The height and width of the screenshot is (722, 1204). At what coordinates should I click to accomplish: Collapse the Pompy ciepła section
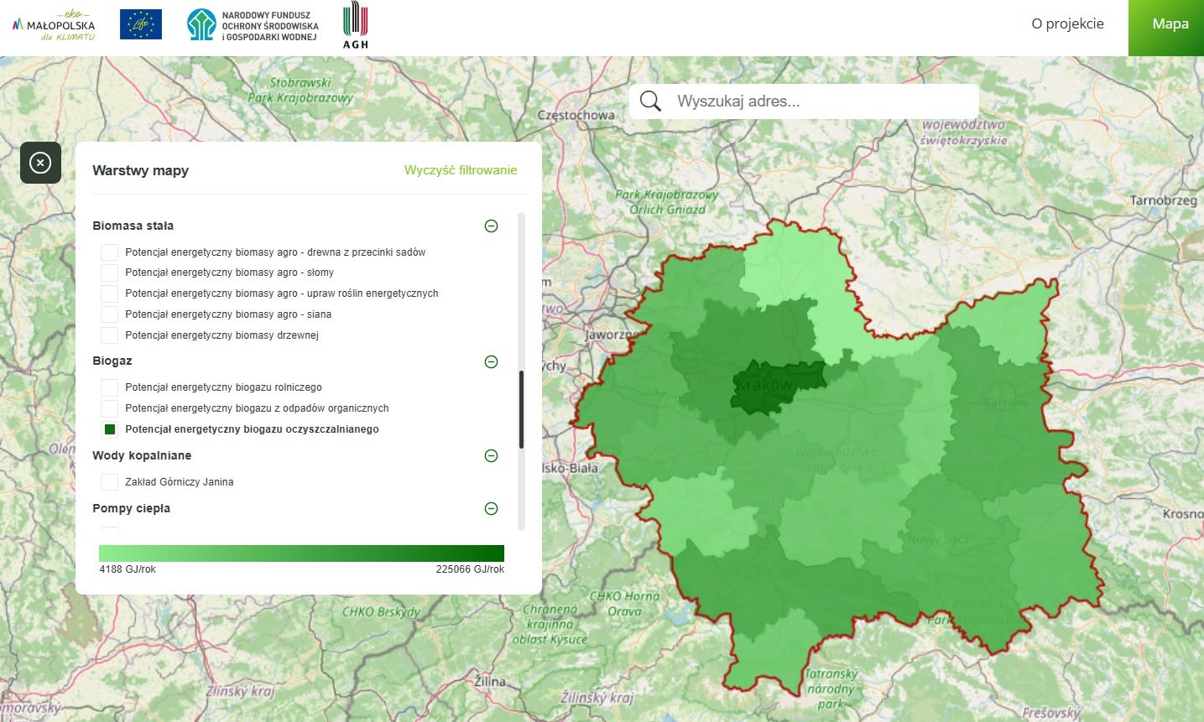tap(492, 509)
